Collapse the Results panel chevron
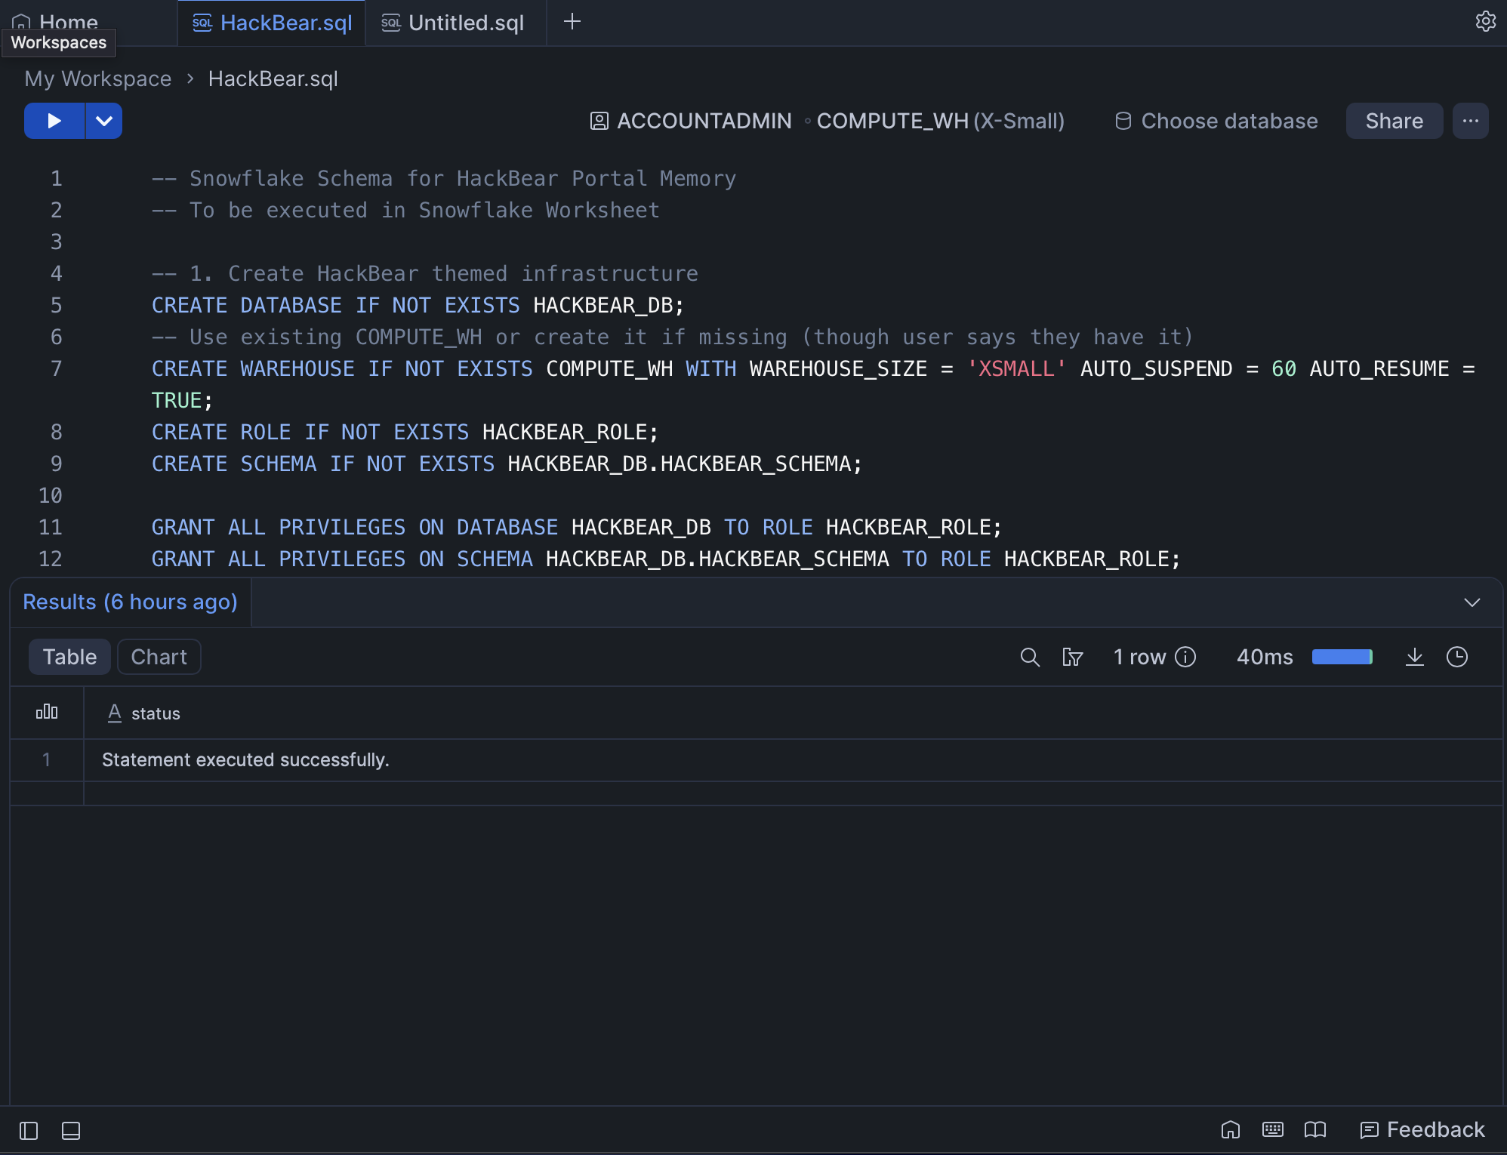 pyautogui.click(x=1472, y=602)
